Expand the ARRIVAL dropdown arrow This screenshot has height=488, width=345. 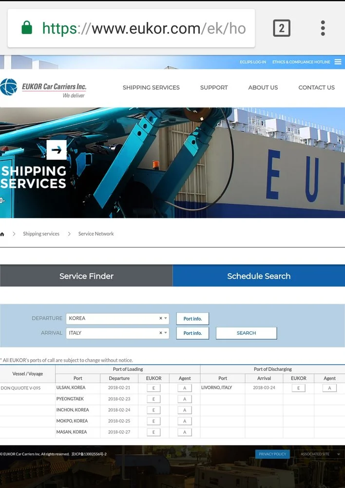166,333
